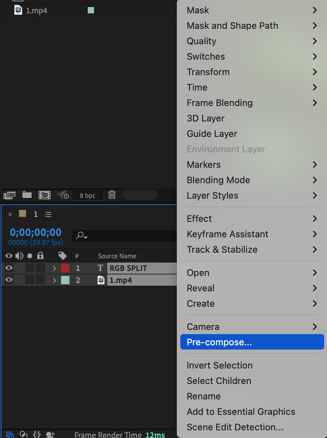Toggle lock box on RGB SPLIT layer
Image resolution: width=327 pixels, height=438 pixels.
pyautogui.click(x=40, y=268)
